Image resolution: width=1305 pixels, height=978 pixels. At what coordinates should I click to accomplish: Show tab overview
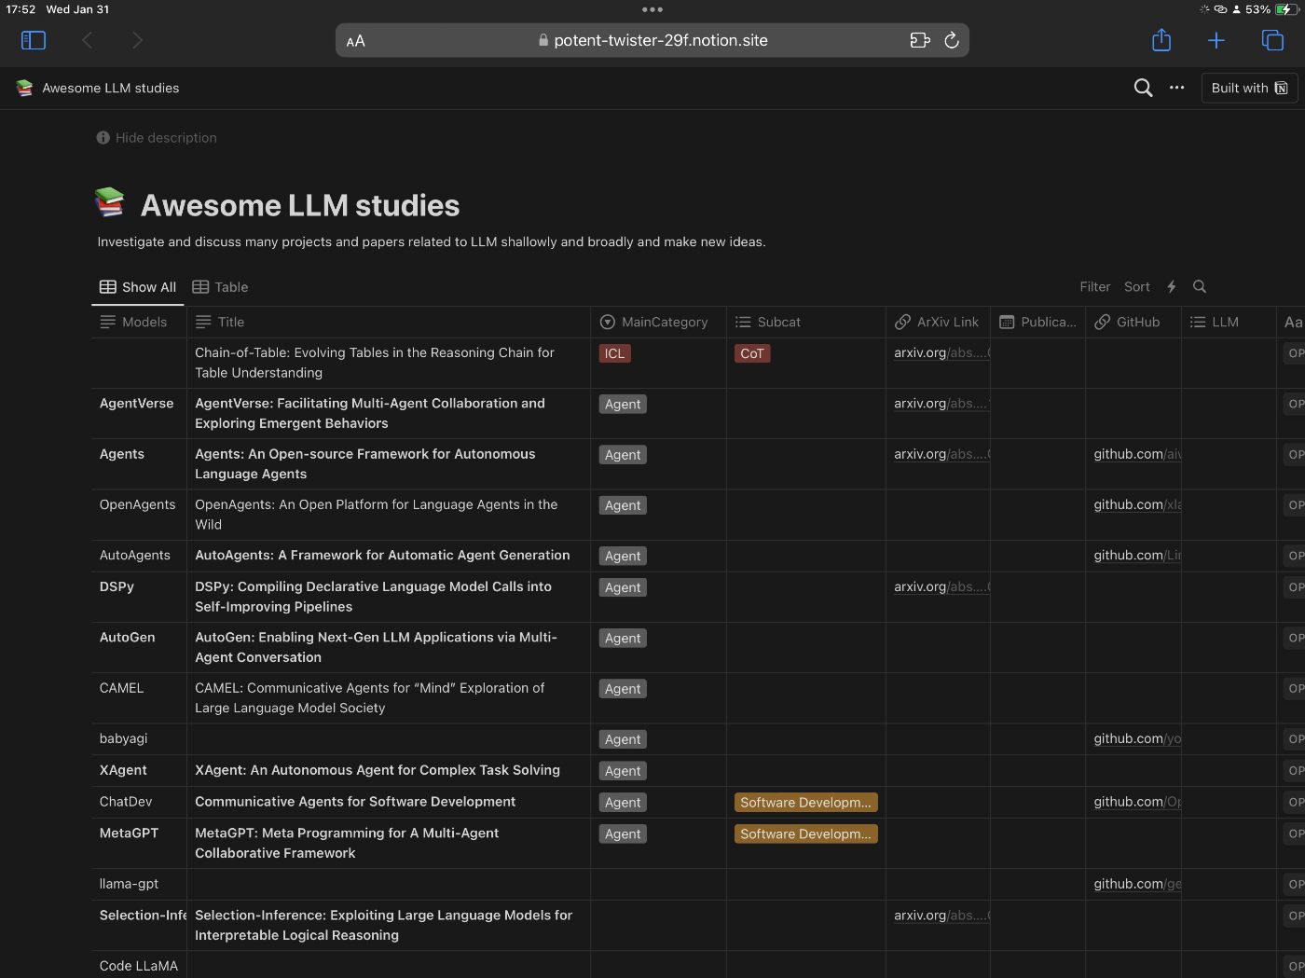pyautogui.click(x=1272, y=40)
